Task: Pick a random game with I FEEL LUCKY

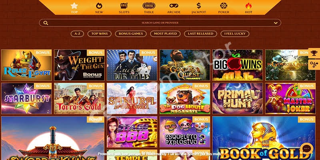Action: 235,34
